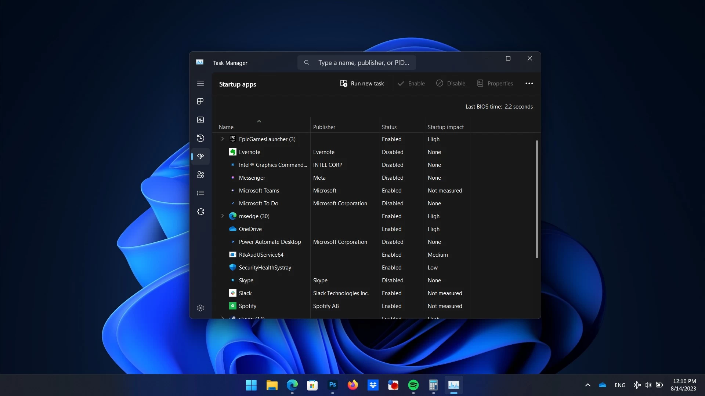
Task: Open the App history page
Action: [x=200, y=138]
